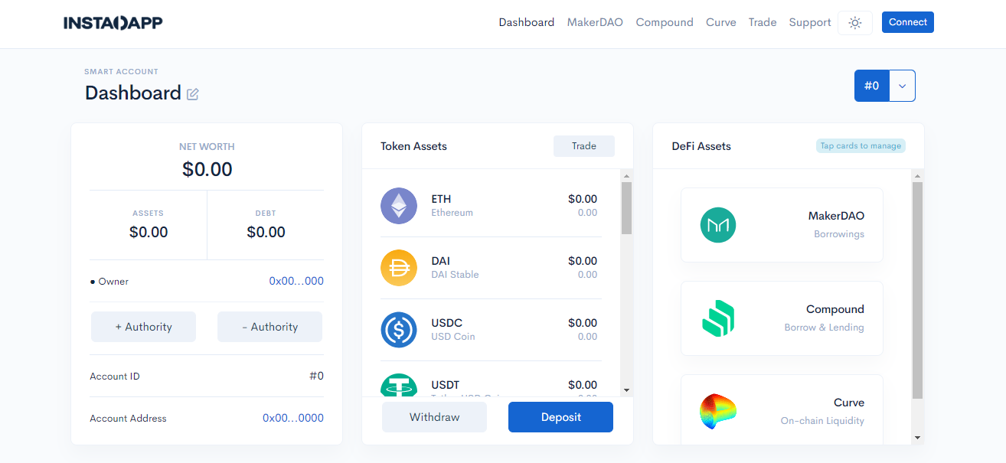The height and width of the screenshot is (463, 1006).
Task: Toggle the light/dark theme sun icon
Action: pos(855,23)
